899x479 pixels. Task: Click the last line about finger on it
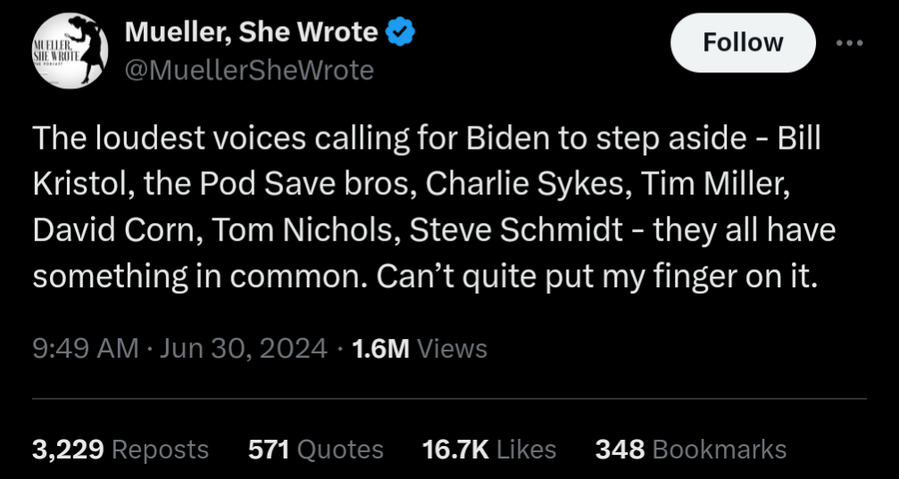tap(424, 277)
